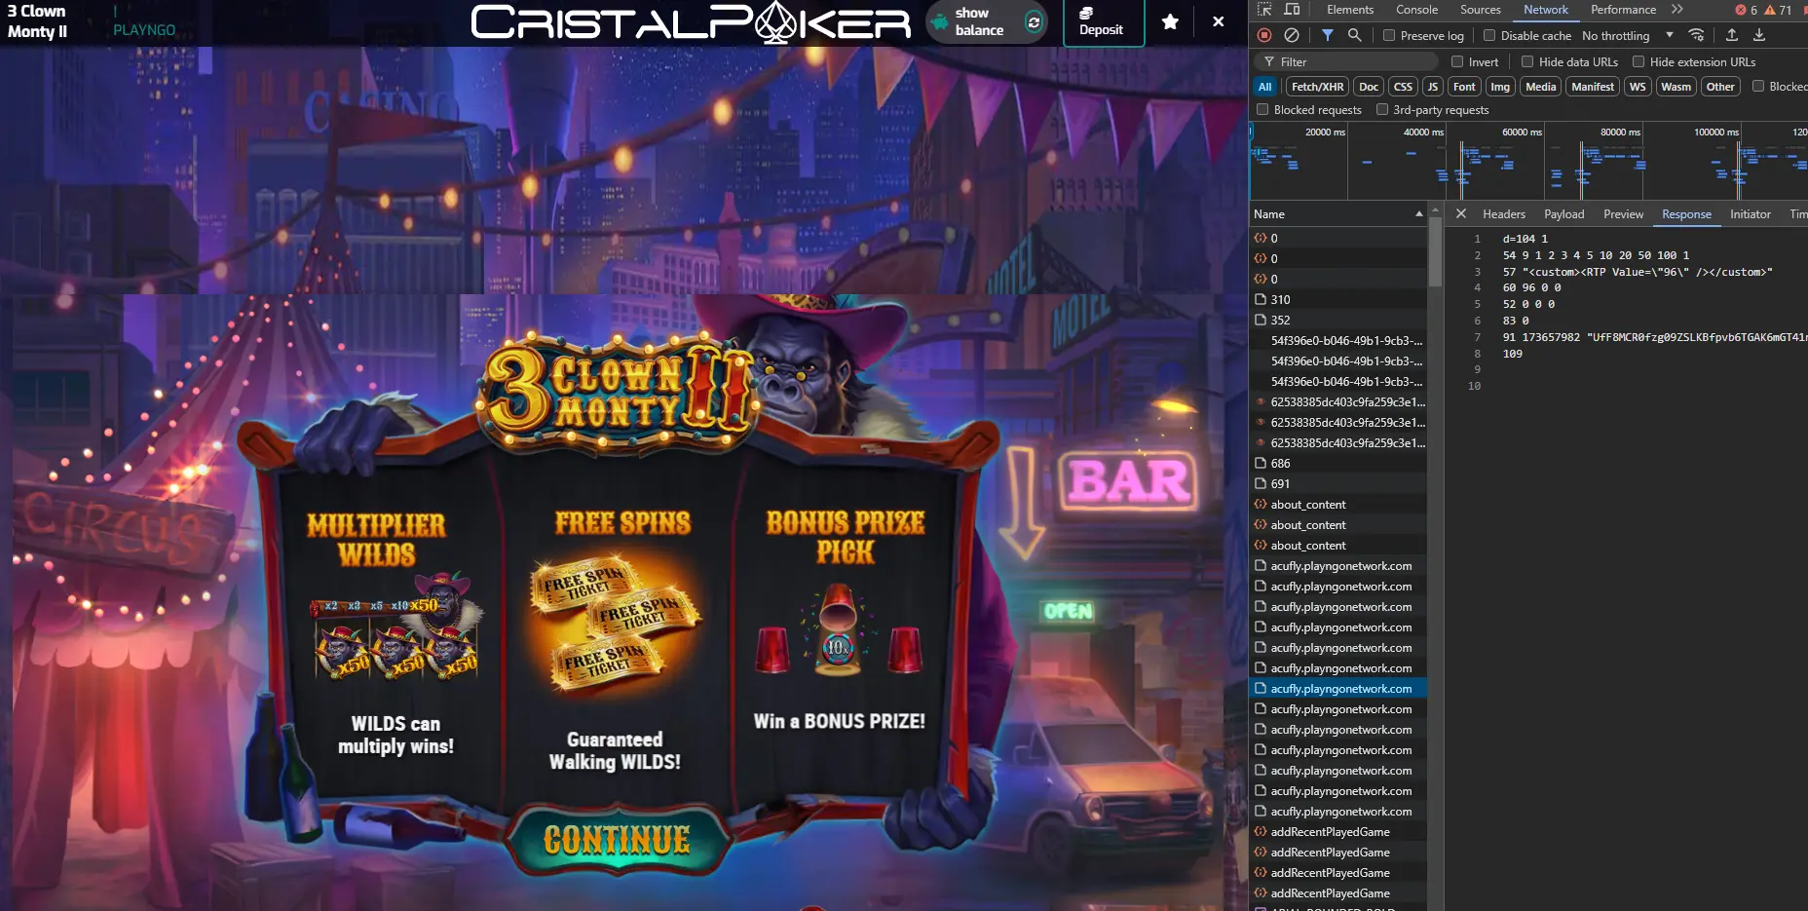Viewport: 1808px width, 911px height.
Task: Filter requests by Other type
Action: [1720, 86]
